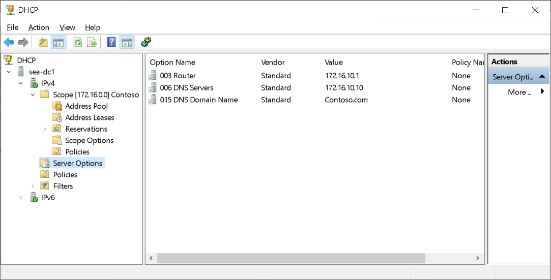Select the 006 DNS Servers option icon
The image size is (551, 280).
point(153,88)
